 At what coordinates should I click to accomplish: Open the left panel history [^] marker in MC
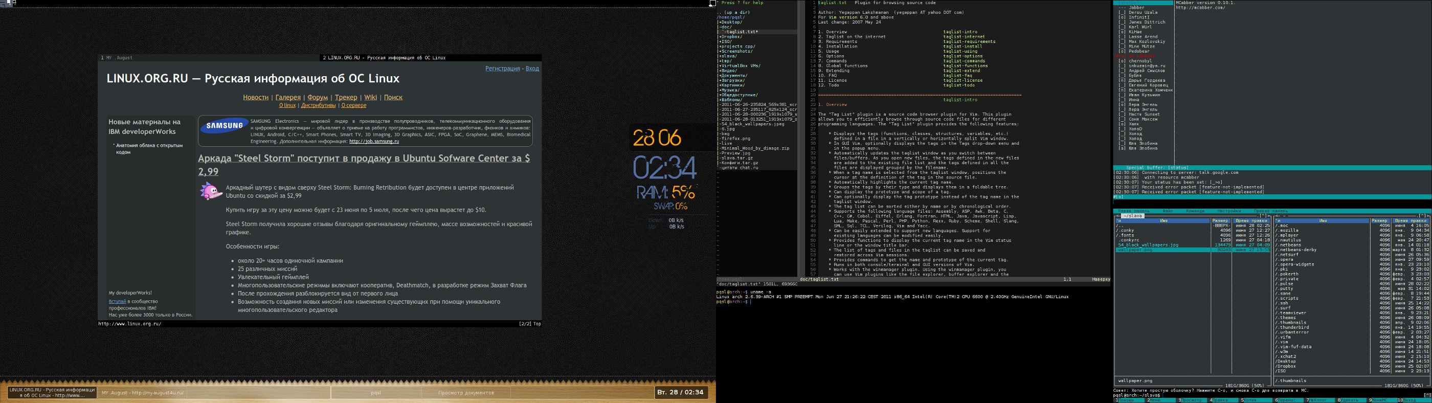[1264, 216]
